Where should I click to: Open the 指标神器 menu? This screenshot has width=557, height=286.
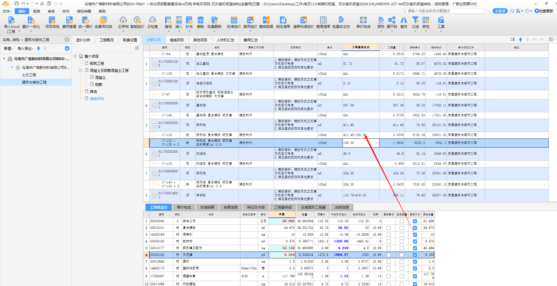(84, 11)
